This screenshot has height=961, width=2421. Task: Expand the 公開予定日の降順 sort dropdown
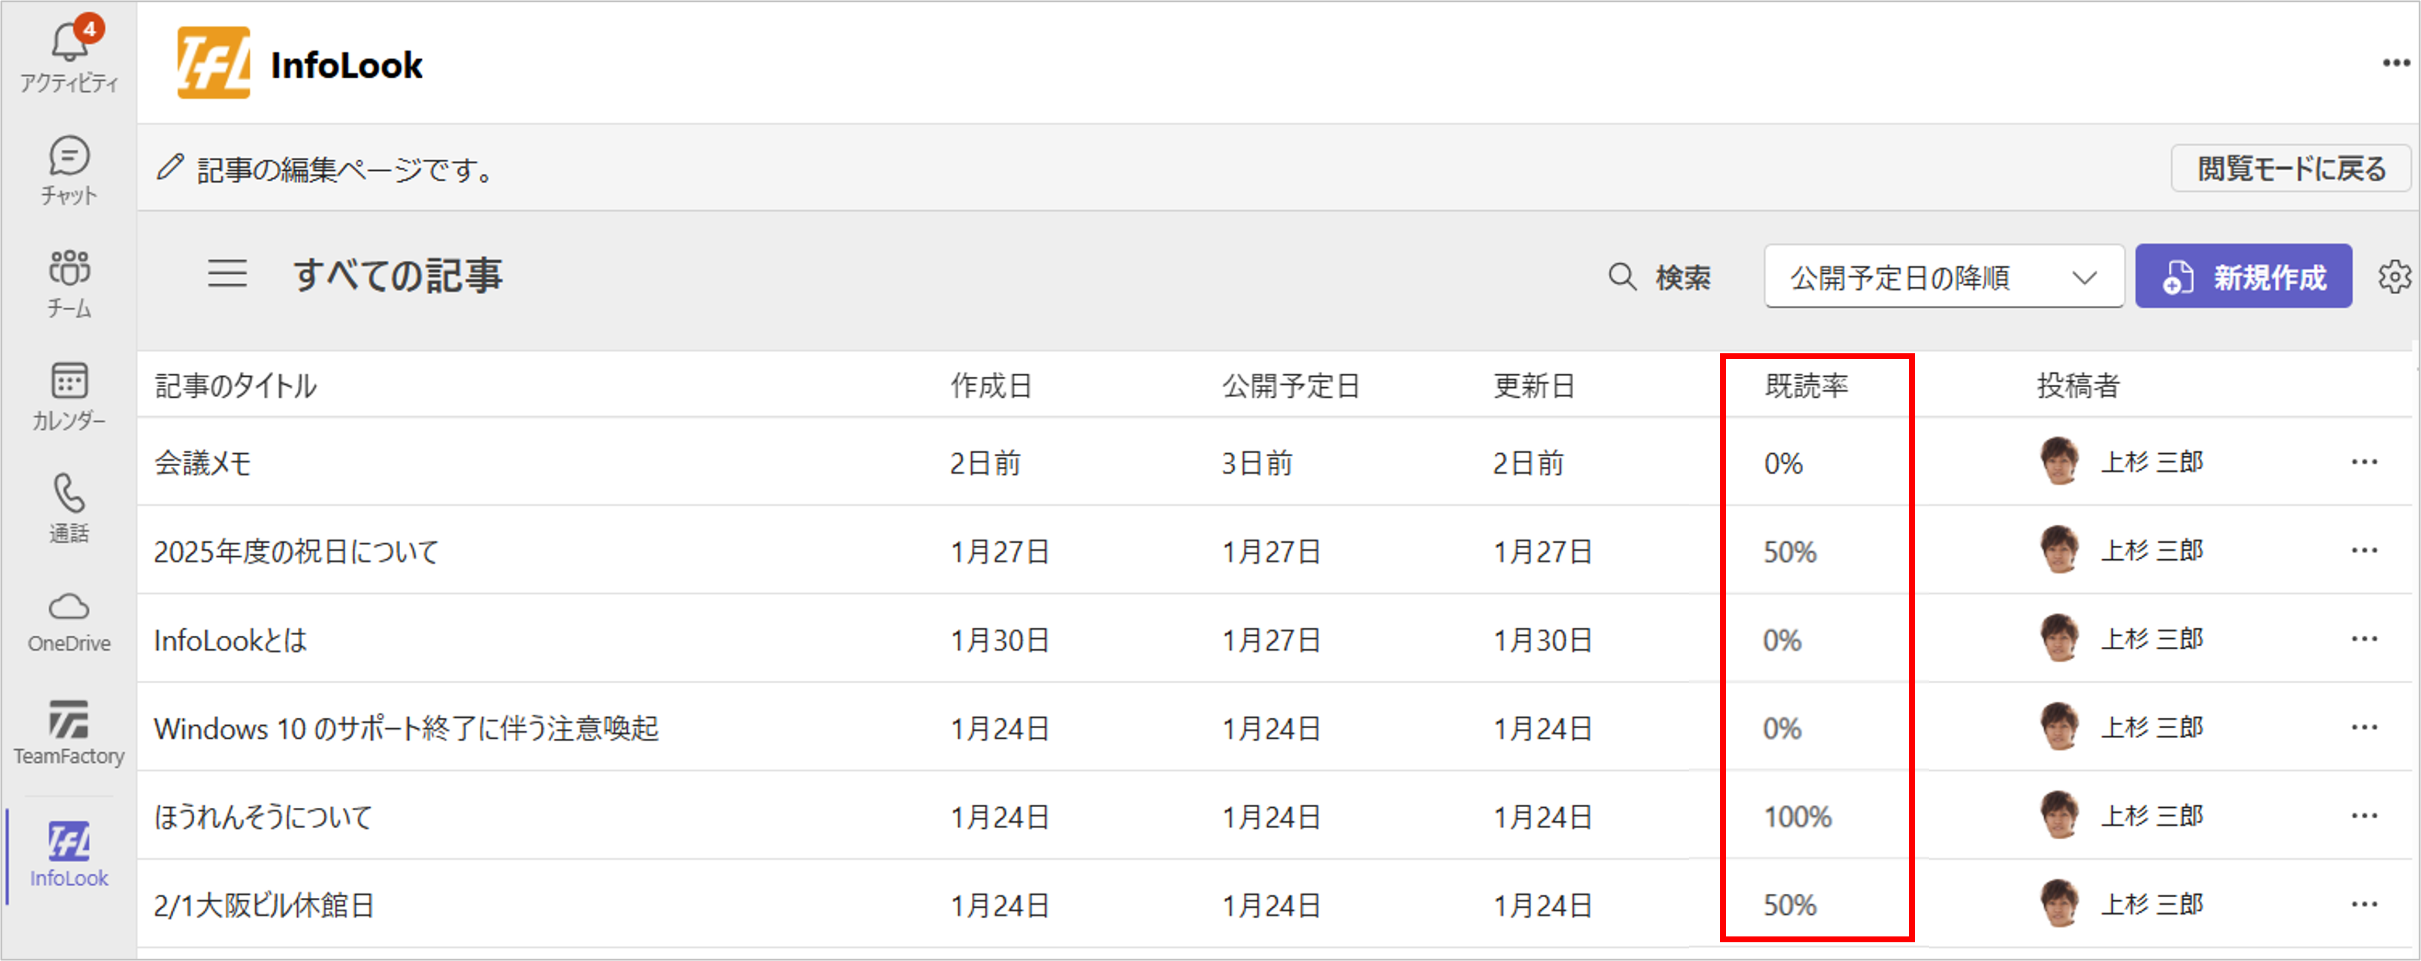pos(1944,276)
